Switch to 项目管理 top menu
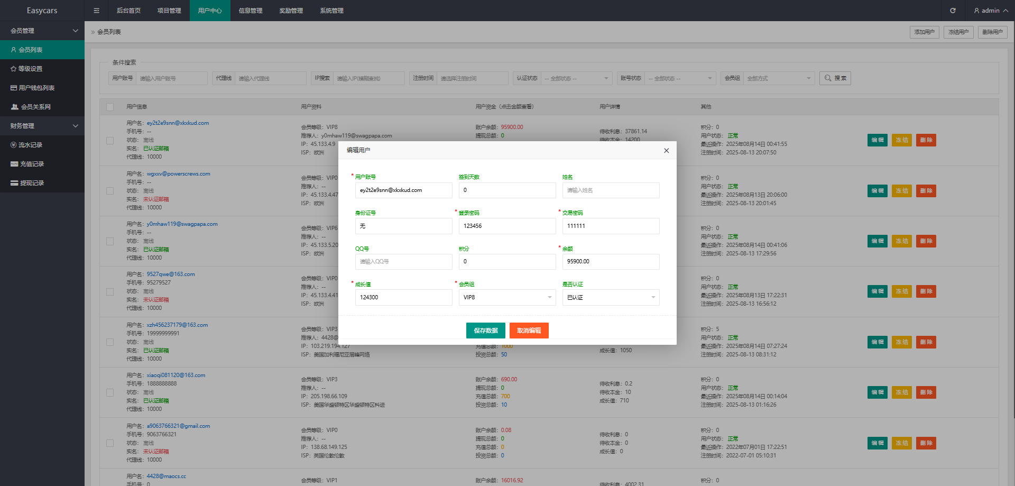The image size is (1015, 486). point(169,11)
